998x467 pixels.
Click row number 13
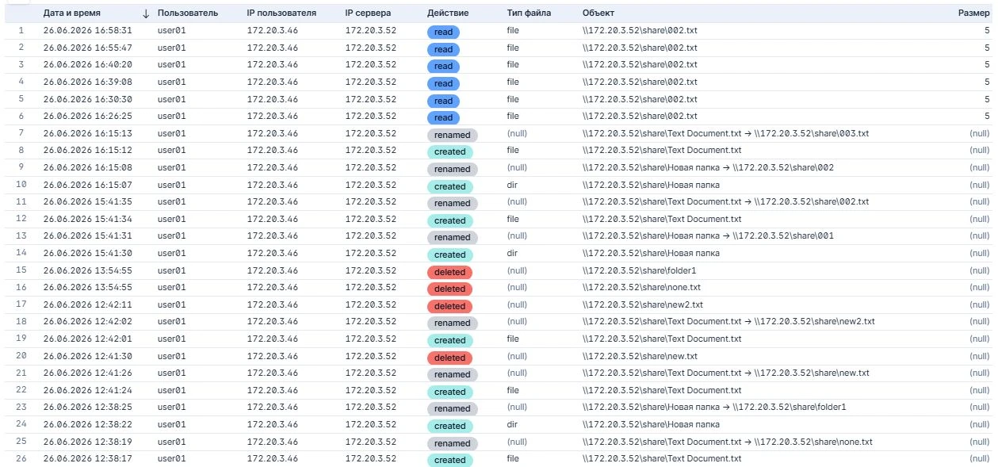point(21,236)
